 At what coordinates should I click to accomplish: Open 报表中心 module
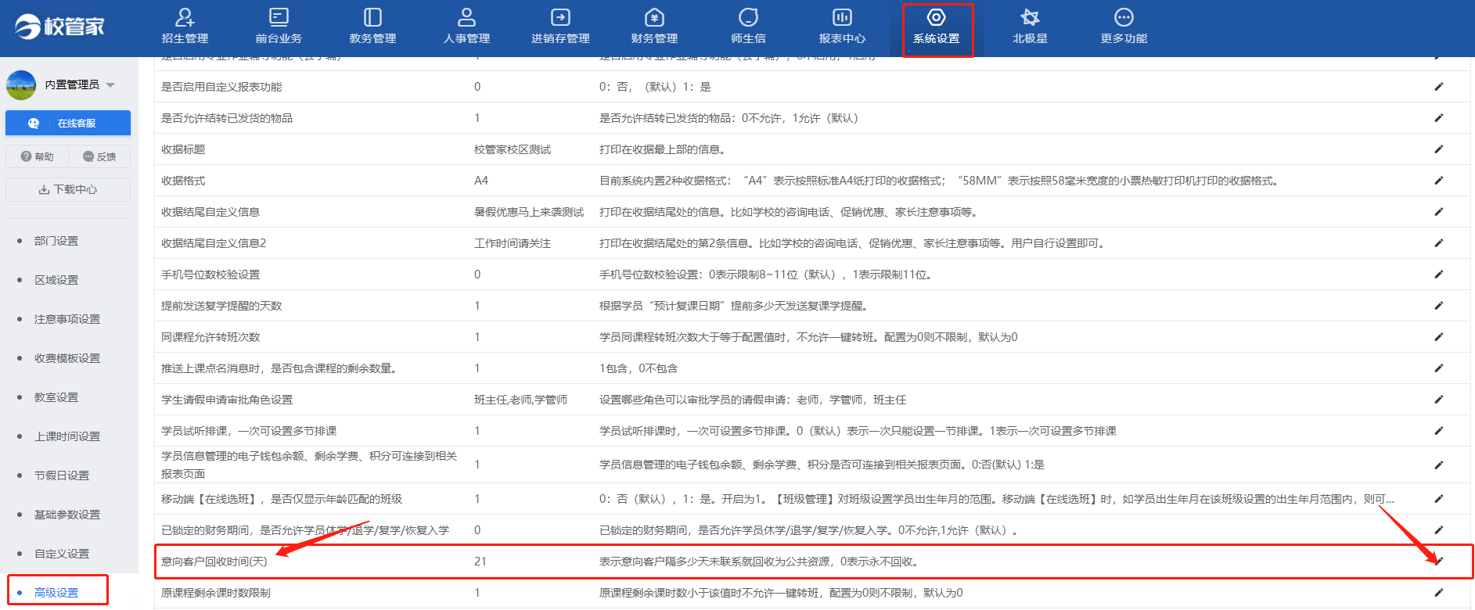tap(842, 27)
